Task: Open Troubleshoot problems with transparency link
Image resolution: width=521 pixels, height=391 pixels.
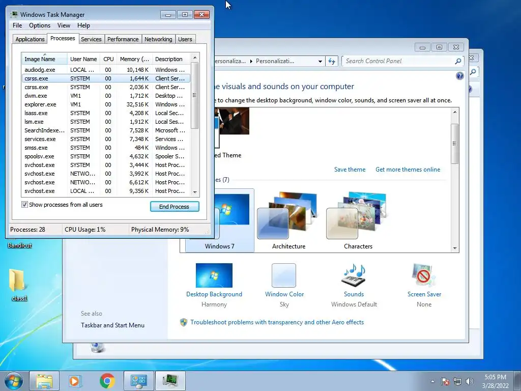Action: (277, 322)
